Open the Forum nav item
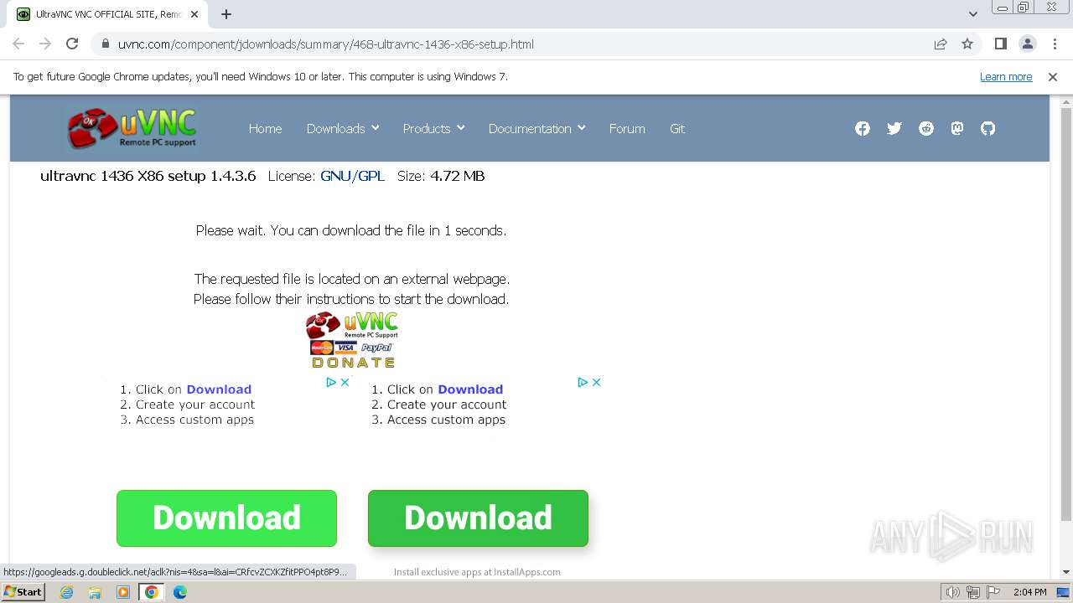This screenshot has height=603, width=1073. [x=627, y=128]
